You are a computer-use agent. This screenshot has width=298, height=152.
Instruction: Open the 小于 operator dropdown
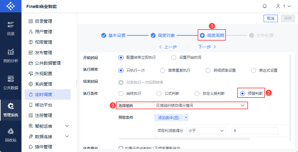click(206, 131)
